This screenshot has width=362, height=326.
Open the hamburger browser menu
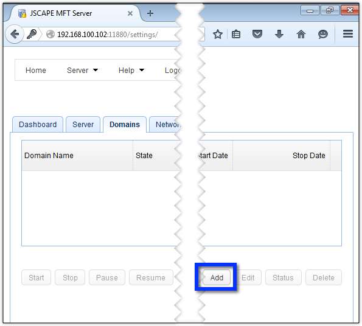[x=347, y=34]
